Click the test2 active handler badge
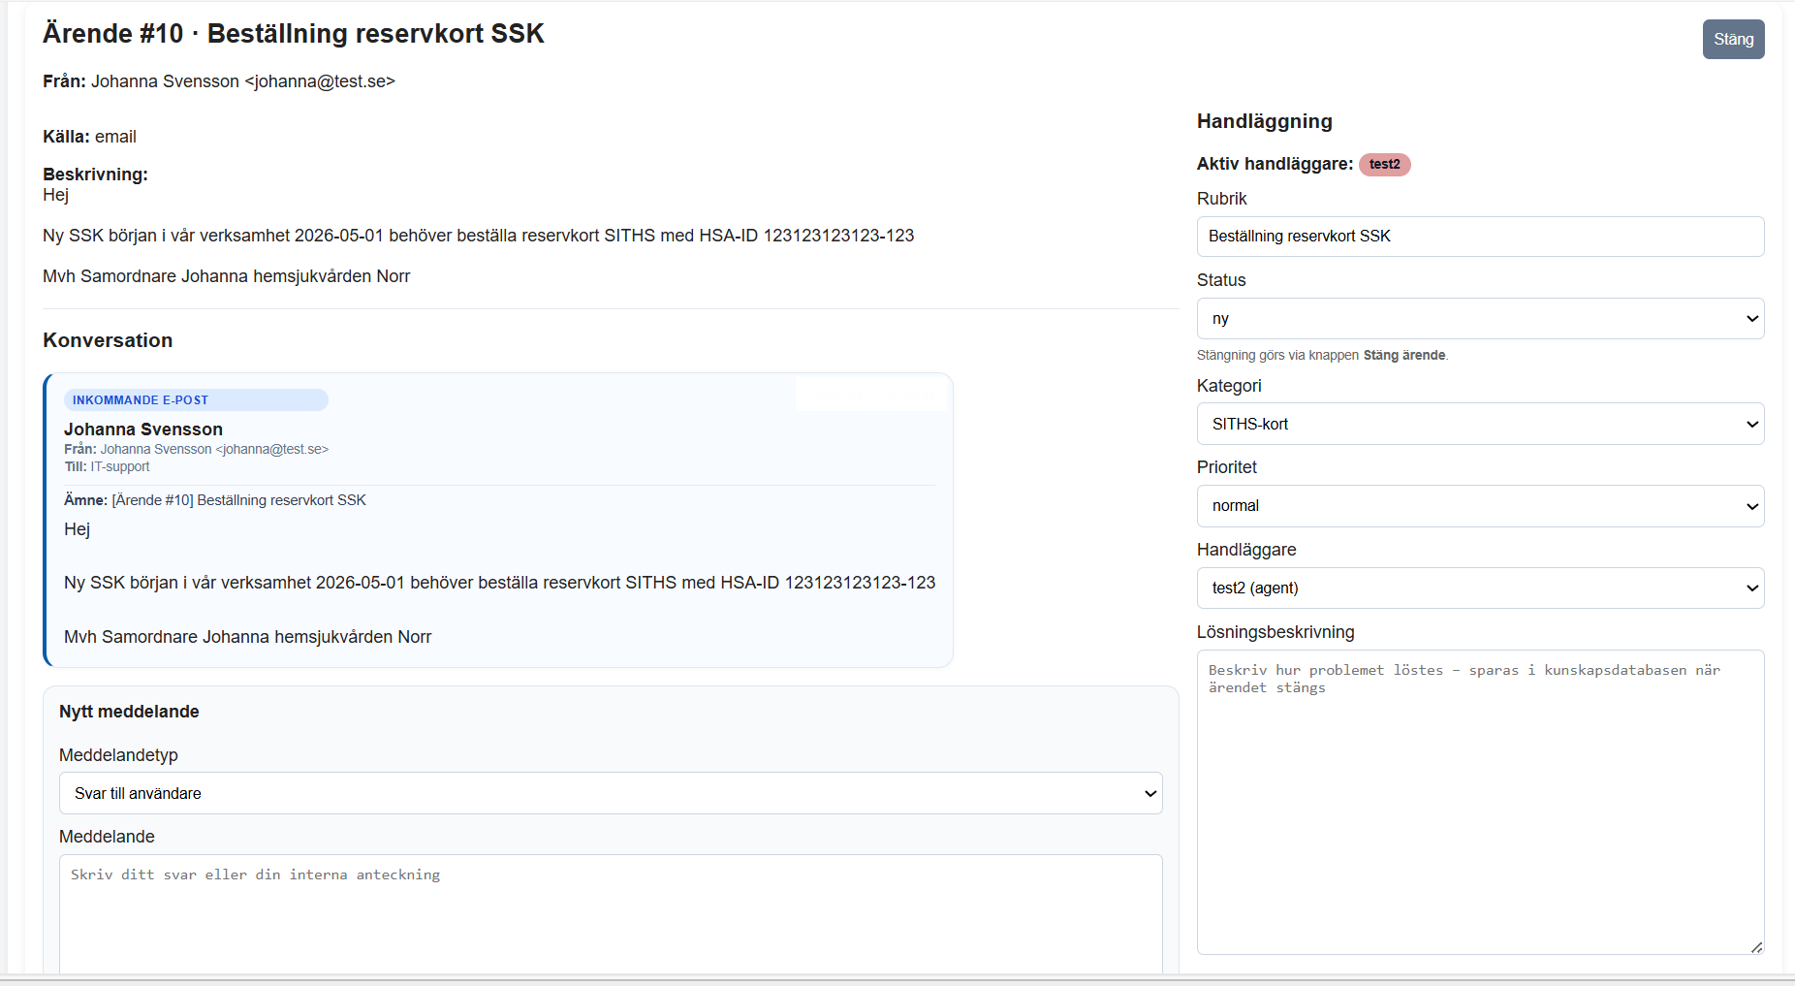The width and height of the screenshot is (1795, 986). click(1384, 165)
